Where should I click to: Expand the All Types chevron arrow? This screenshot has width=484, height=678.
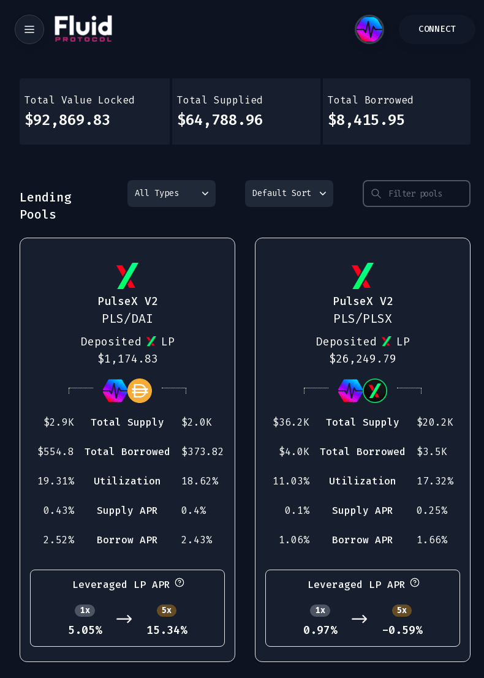[205, 194]
